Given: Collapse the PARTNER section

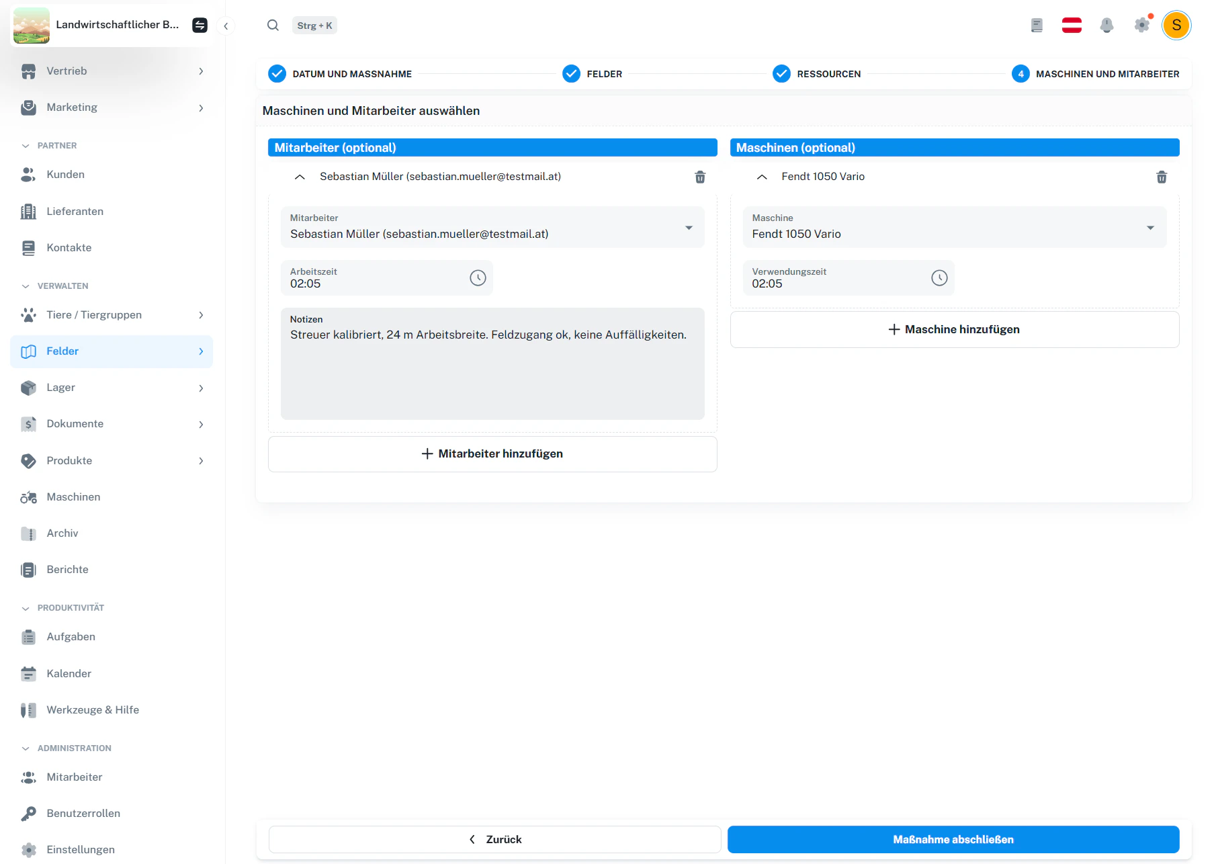Looking at the screenshot, I should click(49, 146).
